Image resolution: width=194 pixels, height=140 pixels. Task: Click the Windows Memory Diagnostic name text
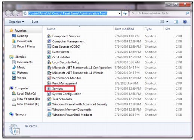click(72, 109)
